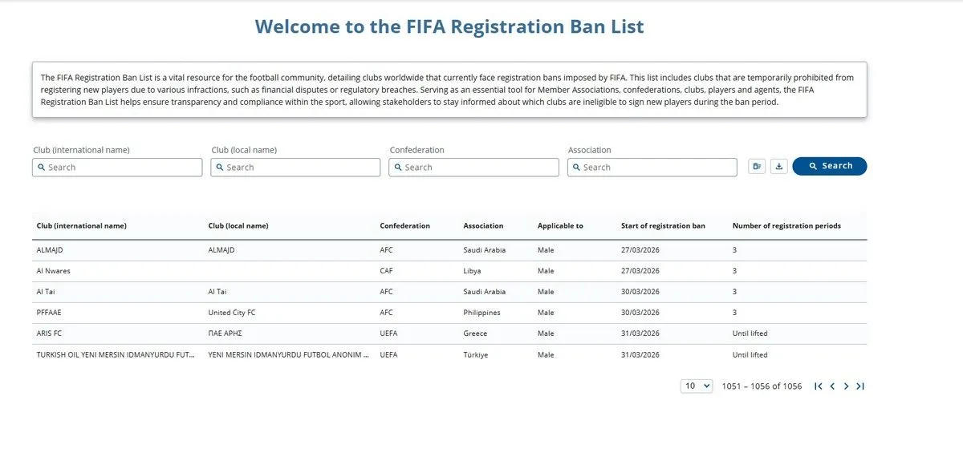Go to the first page of results
The width and height of the screenshot is (963, 461).
818,386
